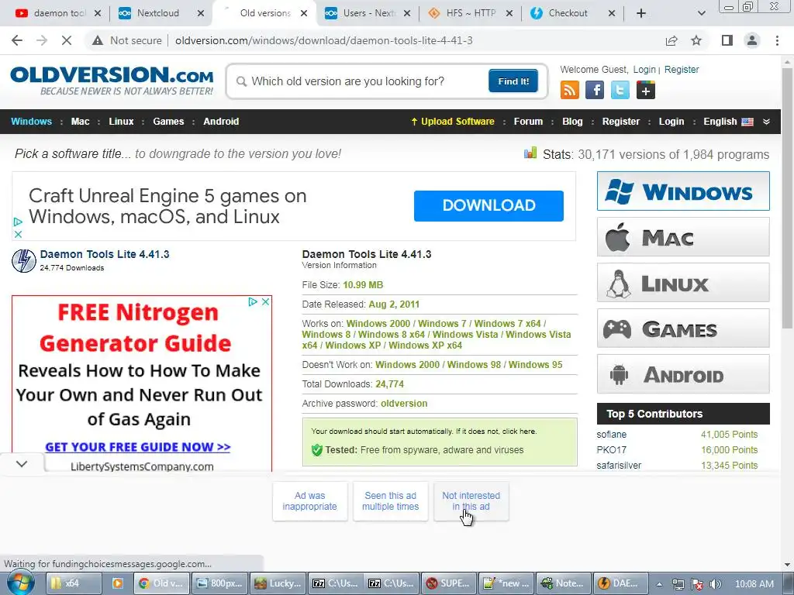
Task: Close the Nitrogen Generator ad X
Action: click(265, 301)
